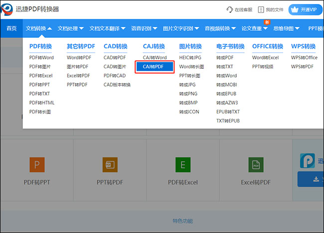Go to 首页 tab
This screenshot has height=233, width=324.
click(11, 28)
